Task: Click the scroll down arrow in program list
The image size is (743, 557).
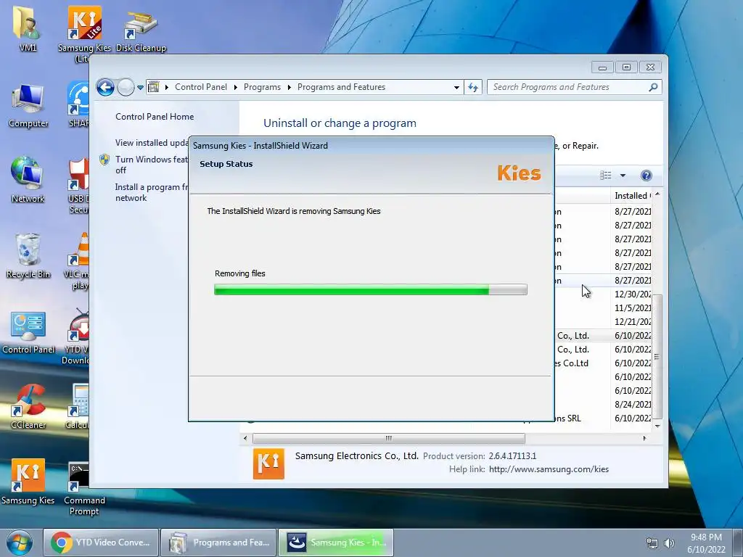Action: click(657, 426)
